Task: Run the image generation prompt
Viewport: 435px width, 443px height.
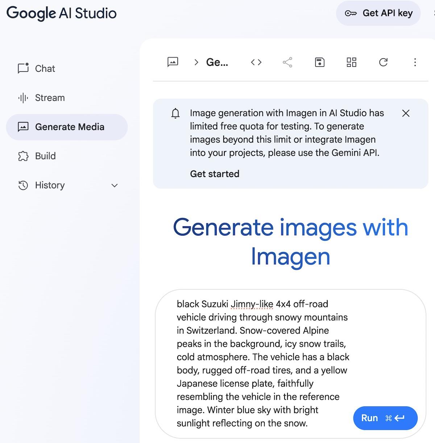Action: (x=385, y=418)
